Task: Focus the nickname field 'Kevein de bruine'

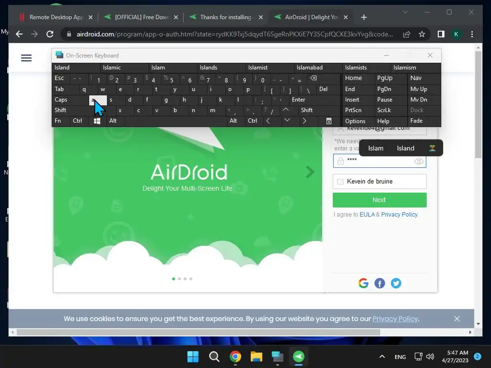Action: 380,182
